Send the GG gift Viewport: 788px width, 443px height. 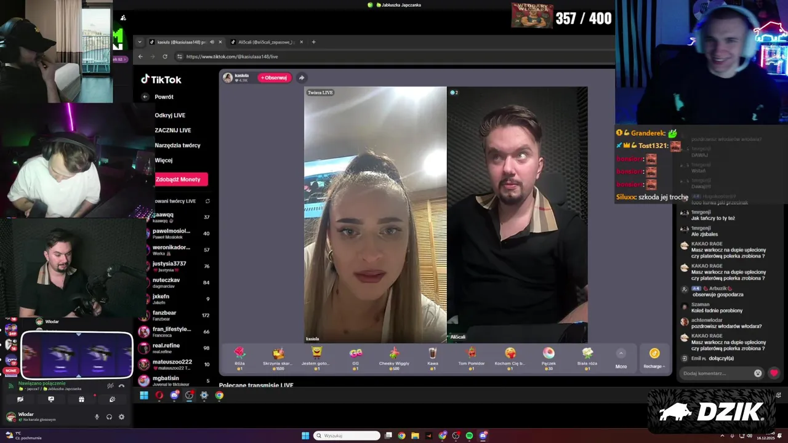click(355, 357)
